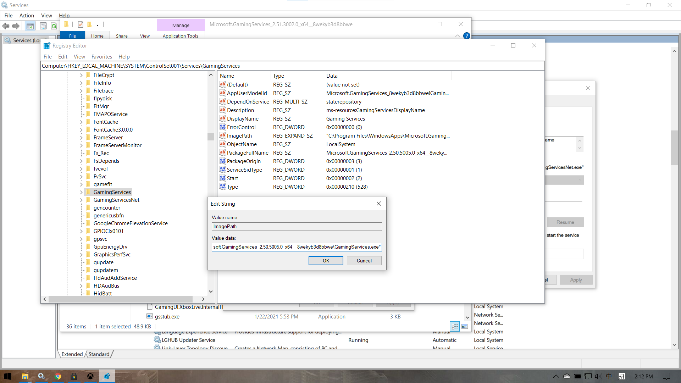Image resolution: width=681 pixels, height=383 pixels.
Task: Select the ImagePath registry value
Action: 239,136
